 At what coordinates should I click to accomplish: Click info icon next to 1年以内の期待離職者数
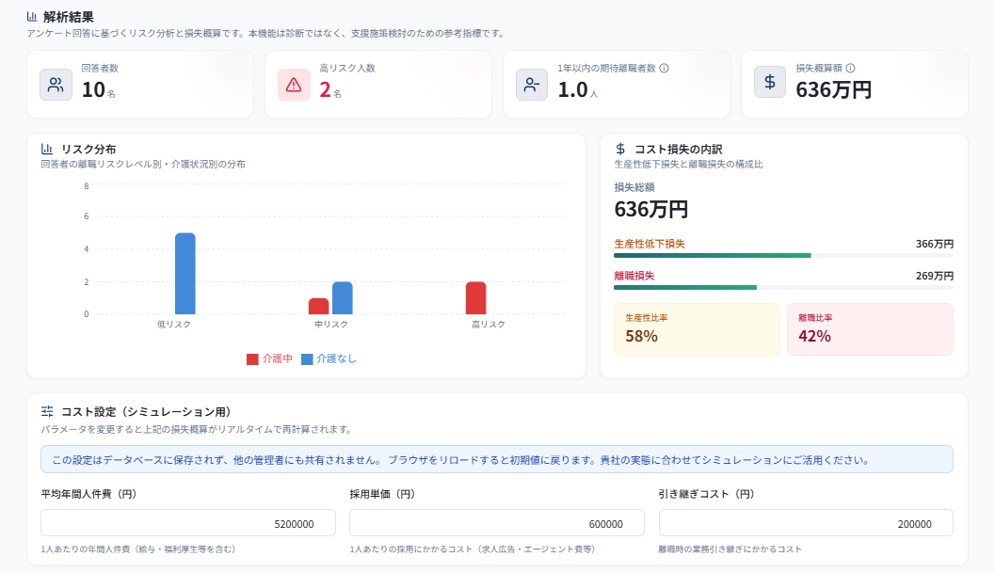pos(665,68)
